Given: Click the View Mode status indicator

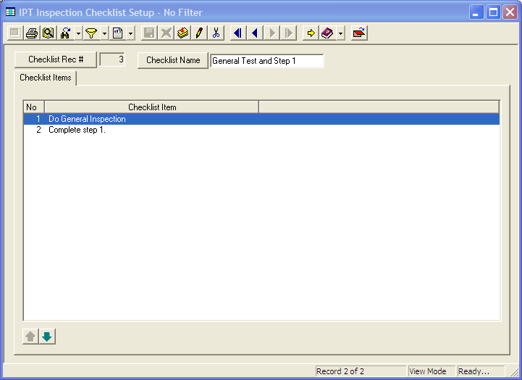Looking at the screenshot, I should point(432,371).
